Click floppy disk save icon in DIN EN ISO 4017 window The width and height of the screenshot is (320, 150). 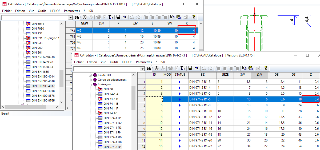119,17
